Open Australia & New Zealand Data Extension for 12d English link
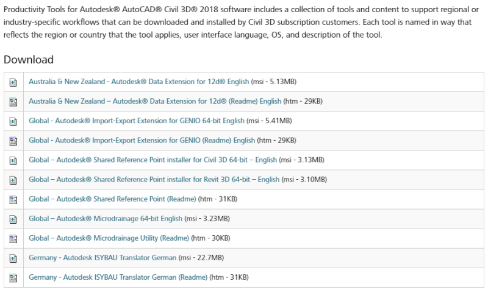The height and width of the screenshot is (295, 488). (139, 82)
